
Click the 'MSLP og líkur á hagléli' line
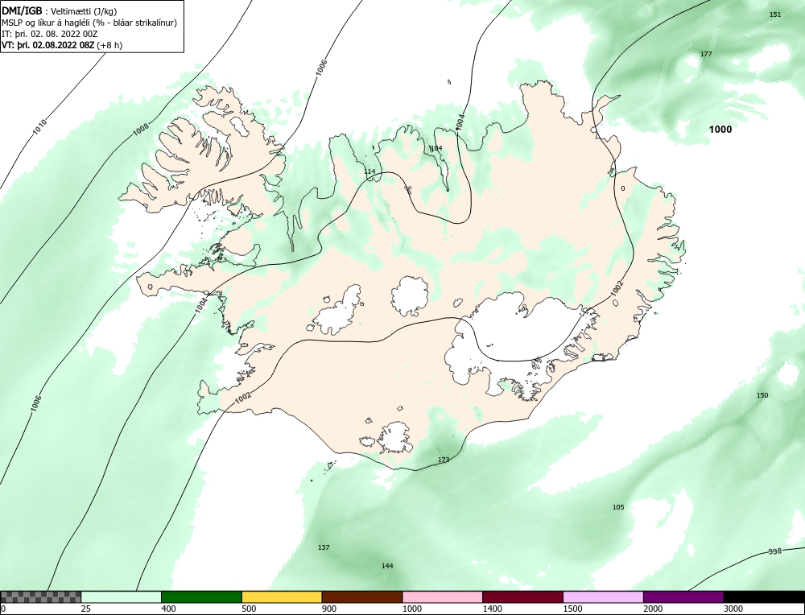pyautogui.click(x=89, y=23)
